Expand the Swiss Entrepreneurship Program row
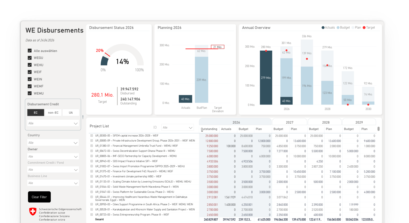 tap(92, 215)
